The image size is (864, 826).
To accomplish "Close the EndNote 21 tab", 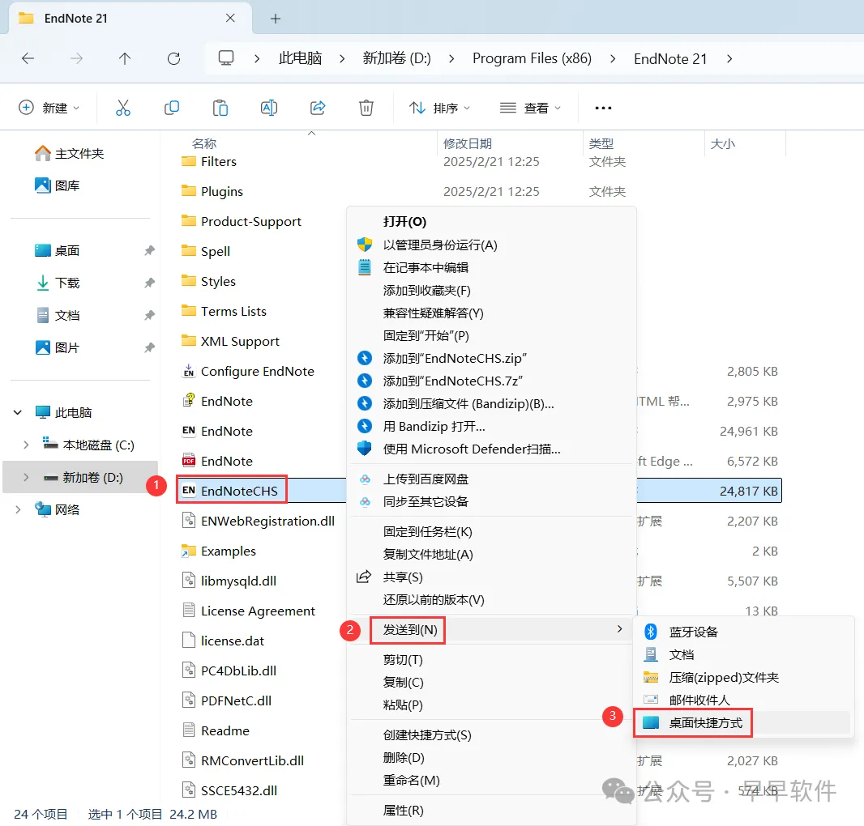I will click(x=230, y=18).
